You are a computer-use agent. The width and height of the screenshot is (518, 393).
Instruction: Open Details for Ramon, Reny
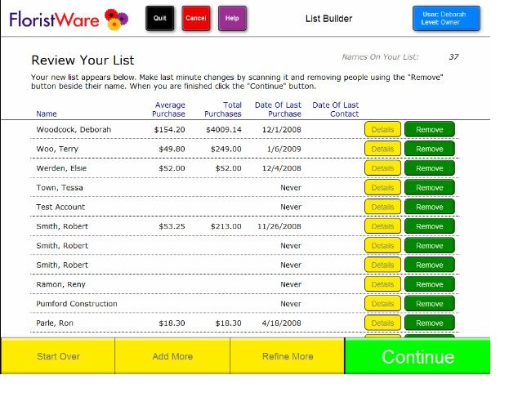click(382, 284)
